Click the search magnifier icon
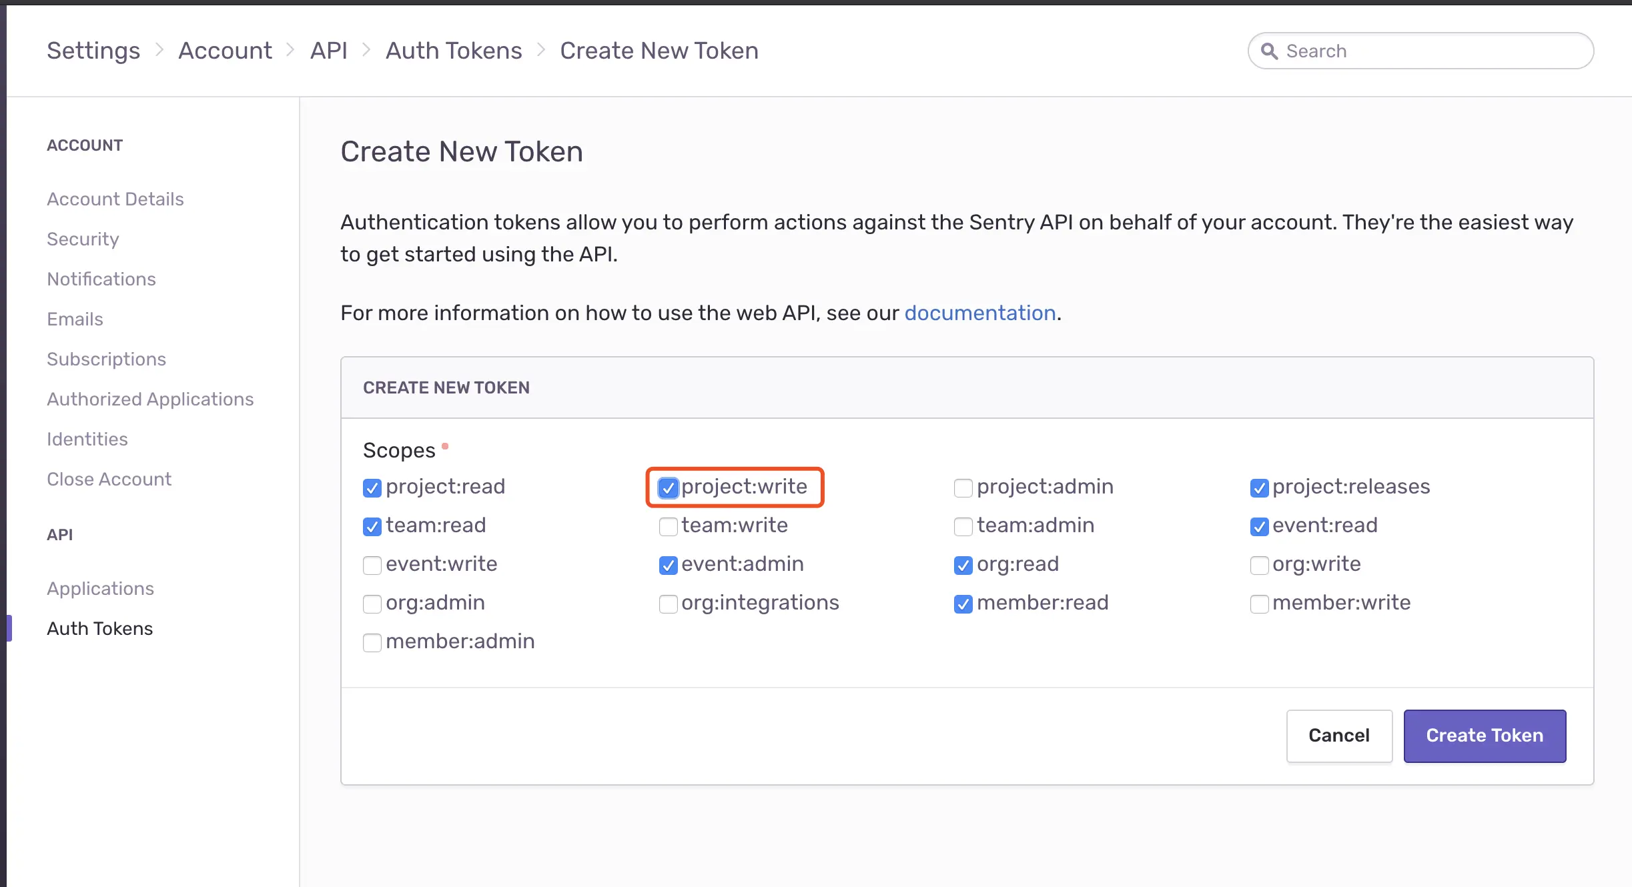Image resolution: width=1632 pixels, height=887 pixels. [x=1269, y=51]
